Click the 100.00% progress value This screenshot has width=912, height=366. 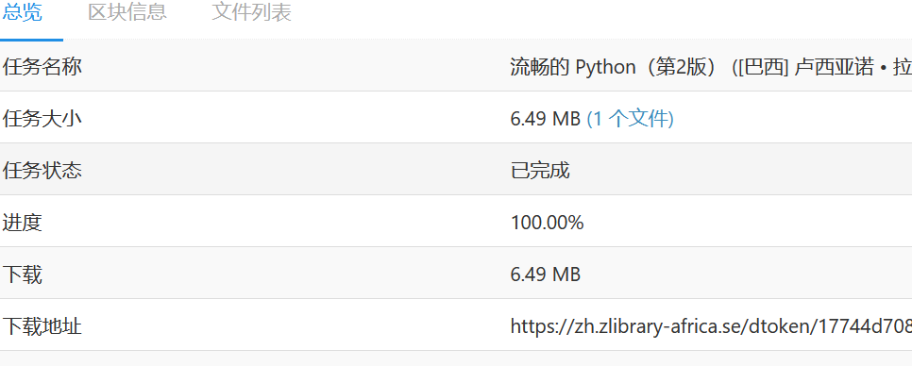coord(548,223)
